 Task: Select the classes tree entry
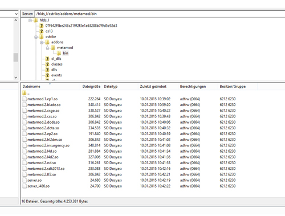[57, 64]
